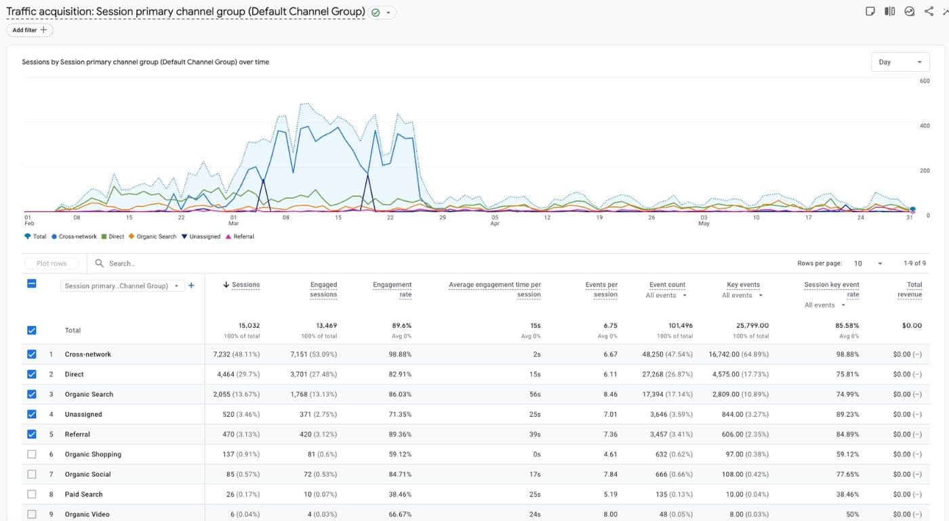Click the Add filter button
Image resolution: width=949 pixels, height=521 pixels.
[x=30, y=30]
